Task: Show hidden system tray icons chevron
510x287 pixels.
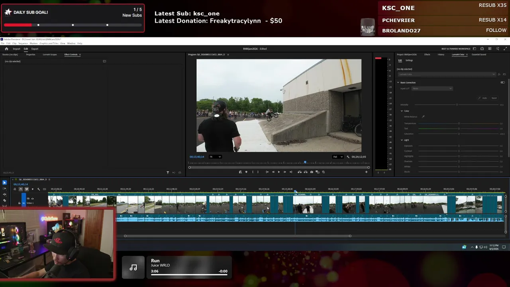Action: 472,247
